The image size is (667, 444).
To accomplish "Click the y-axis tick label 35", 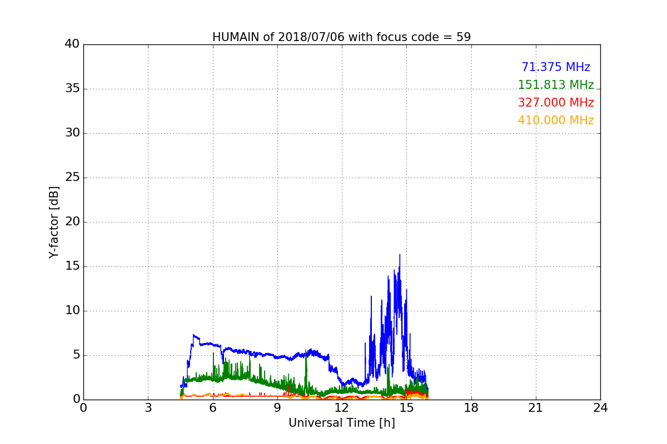I will (x=72, y=89).
